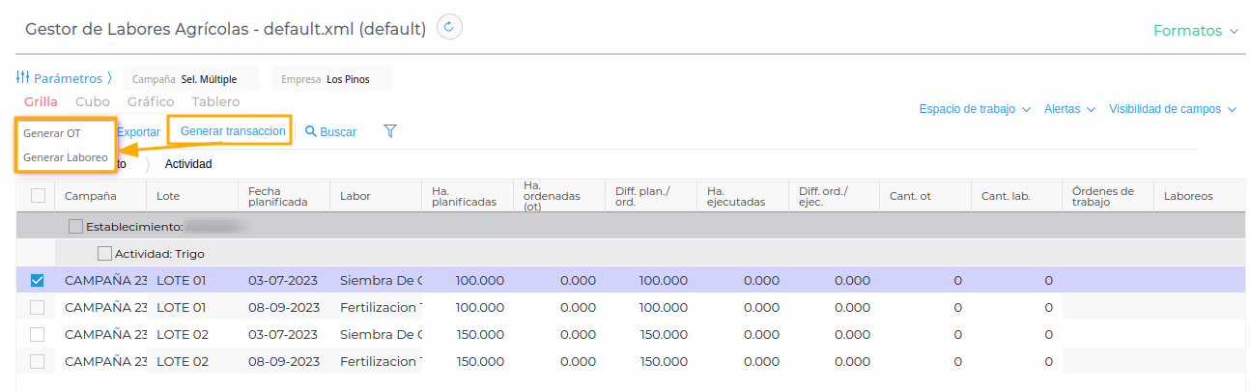This screenshot has width=1250, height=391.
Task: Switch to the Gráfico tab
Action: click(x=151, y=101)
